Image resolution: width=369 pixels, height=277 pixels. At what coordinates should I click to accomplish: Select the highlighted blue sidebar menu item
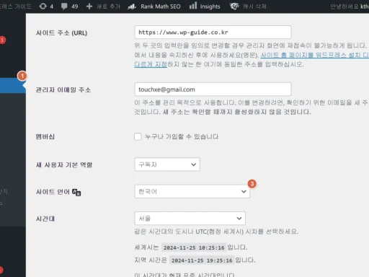[x=13, y=85]
